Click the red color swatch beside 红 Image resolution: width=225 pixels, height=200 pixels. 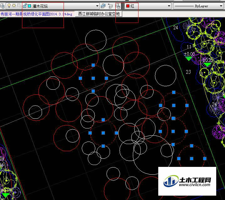(x=128, y=6)
